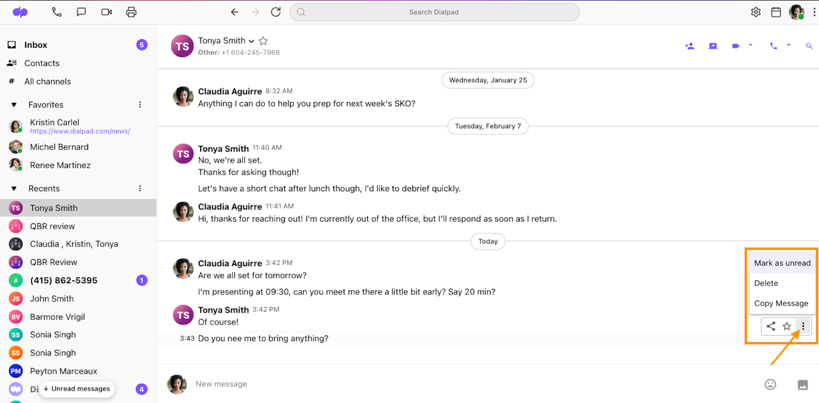Star the hovered message
This screenshot has height=403, width=819.
(x=787, y=326)
